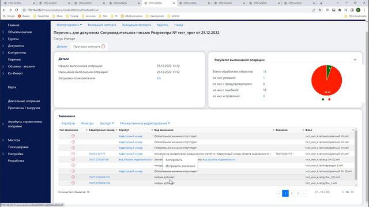Open the Экспорт dropdown
This screenshot has height=207, width=369.
pyautogui.click(x=107, y=123)
